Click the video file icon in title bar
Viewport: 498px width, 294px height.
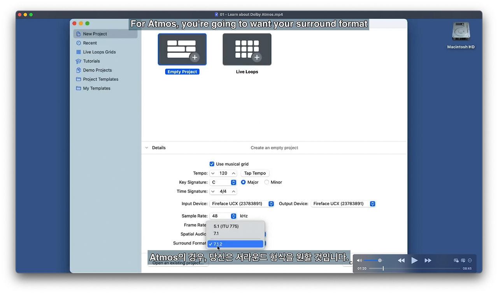click(x=216, y=14)
